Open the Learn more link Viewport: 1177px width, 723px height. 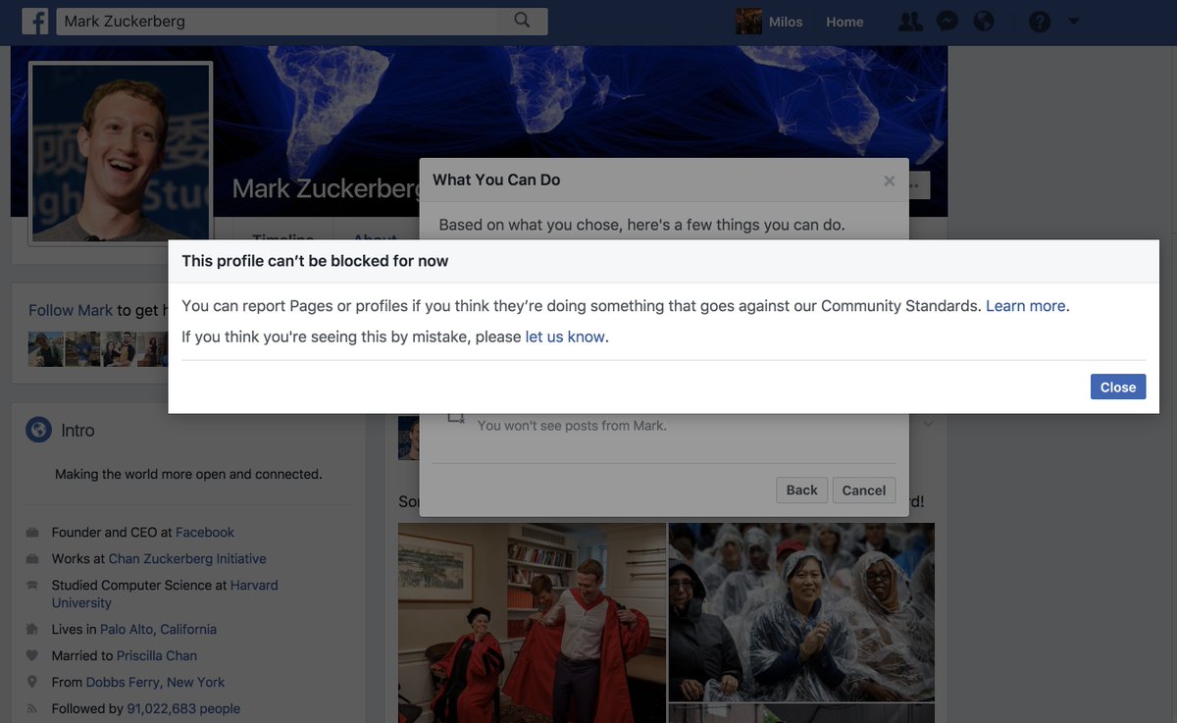1026,306
